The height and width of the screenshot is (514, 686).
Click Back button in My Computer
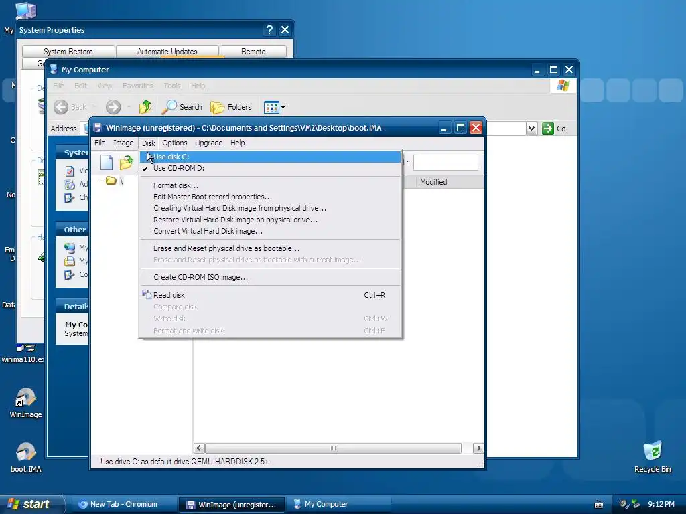point(70,107)
